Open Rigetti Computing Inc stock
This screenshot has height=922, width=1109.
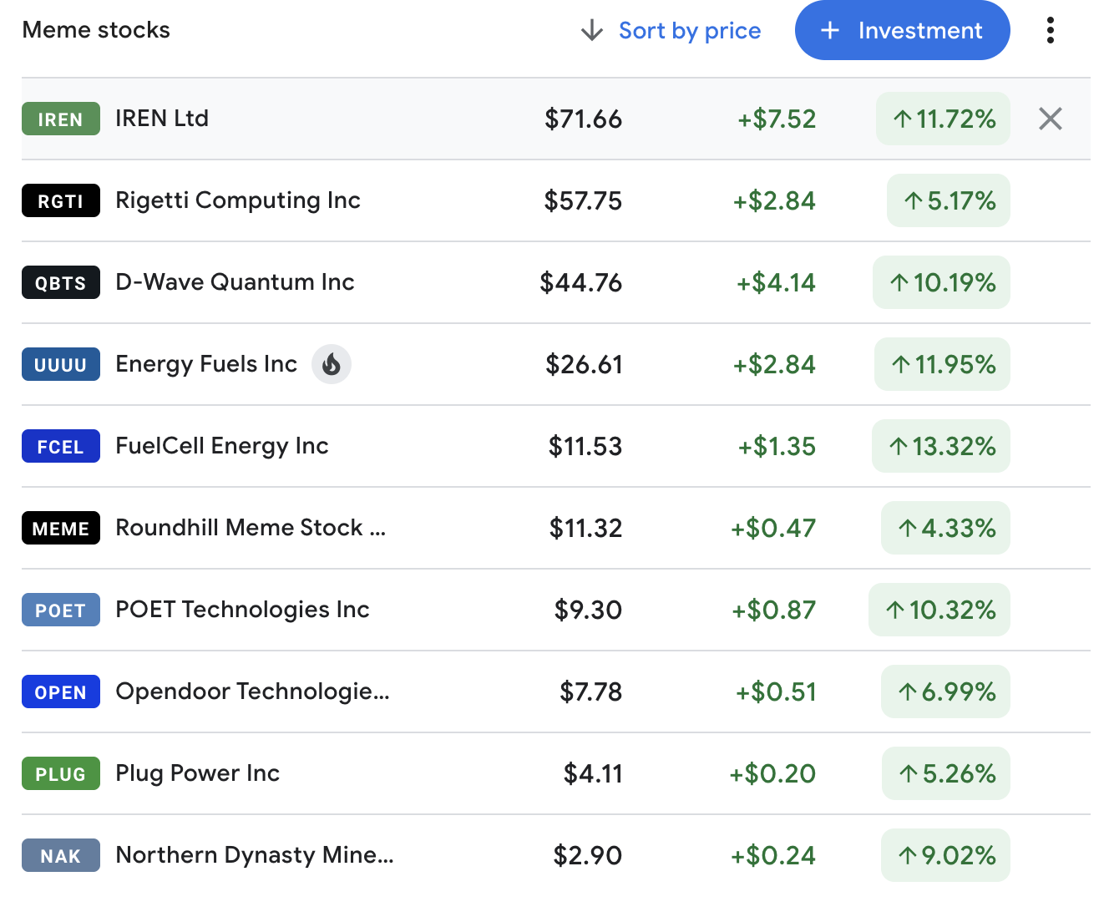[238, 200]
